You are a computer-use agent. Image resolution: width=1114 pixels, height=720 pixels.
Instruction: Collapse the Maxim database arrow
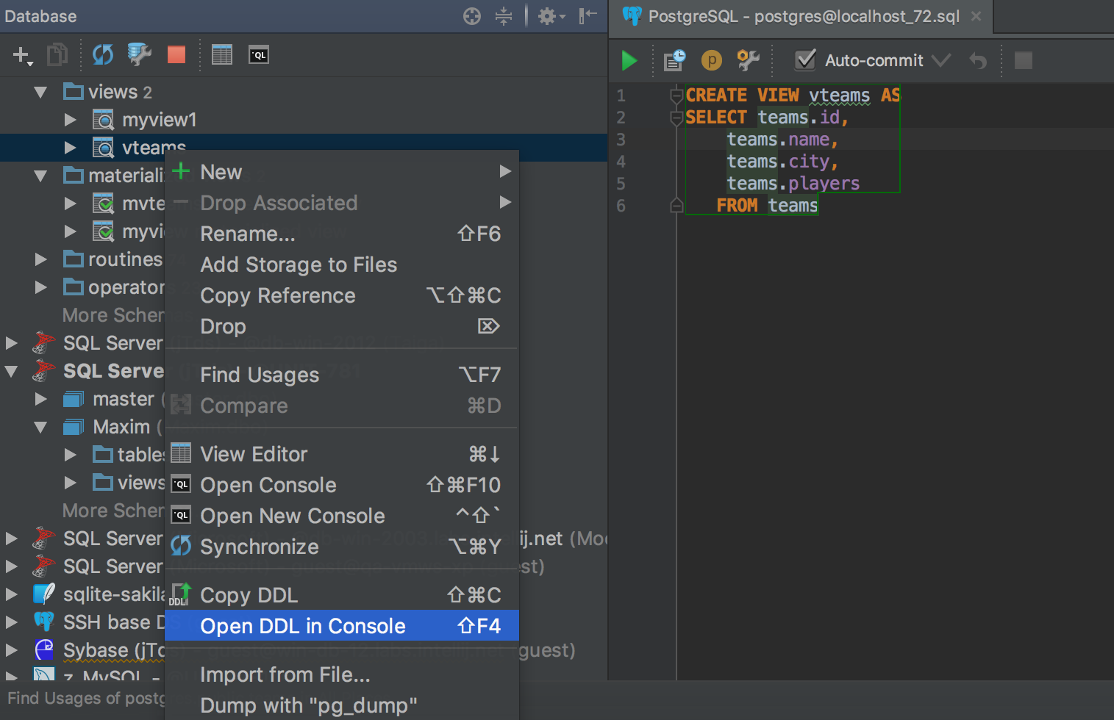[40, 427]
